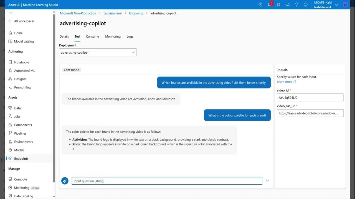Click the Prompt flow icon

pyautogui.click(x=10, y=87)
